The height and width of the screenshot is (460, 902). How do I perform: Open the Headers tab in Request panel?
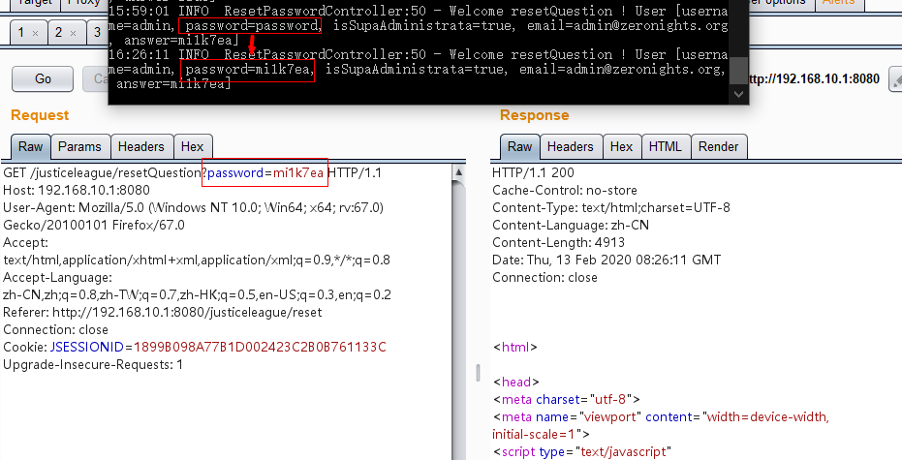140,147
